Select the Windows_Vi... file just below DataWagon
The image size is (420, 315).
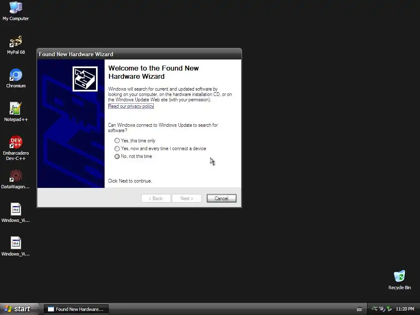(16, 213)
